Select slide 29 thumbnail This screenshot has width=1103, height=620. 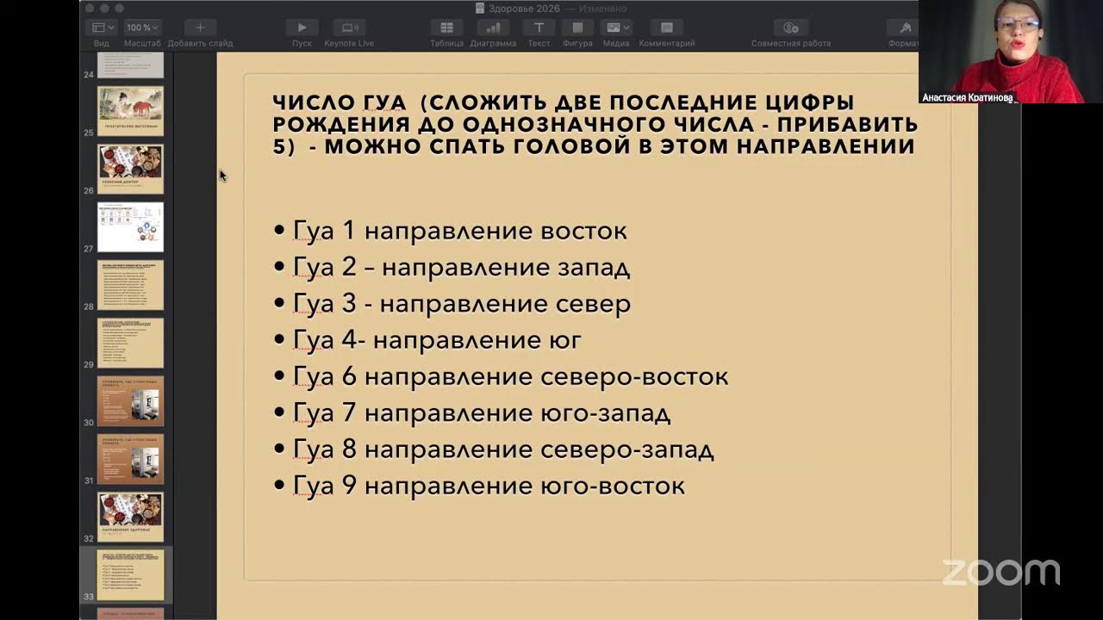coord(130,343)
